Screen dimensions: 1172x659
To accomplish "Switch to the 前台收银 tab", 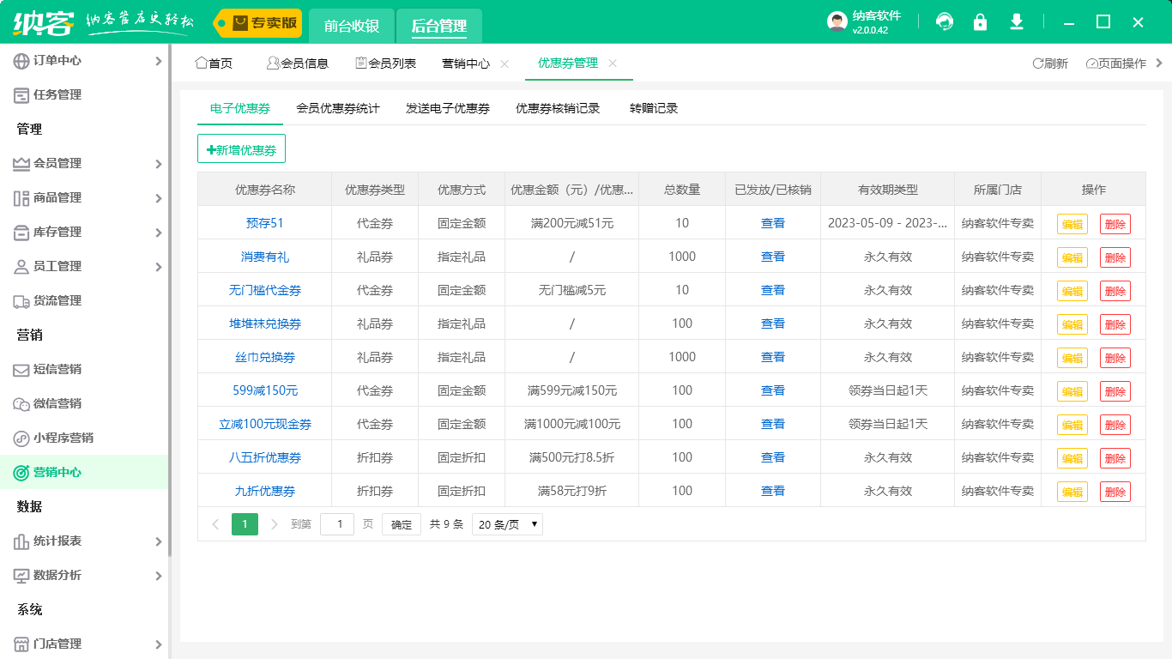I will [x=352, y=26].
